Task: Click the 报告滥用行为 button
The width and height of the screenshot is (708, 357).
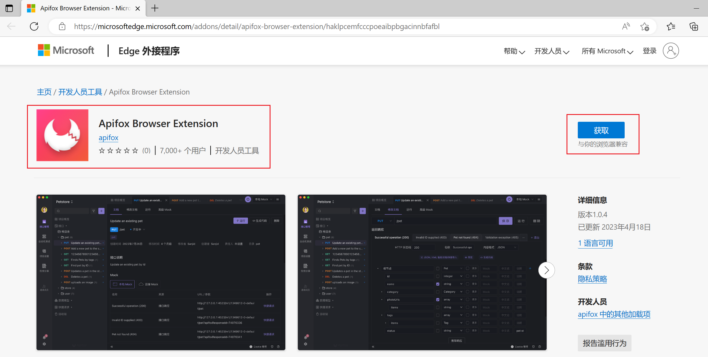Action: tap(604, 343)
